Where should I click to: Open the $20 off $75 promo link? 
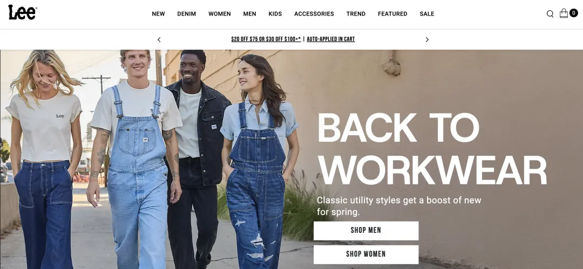tap(266, 39)
